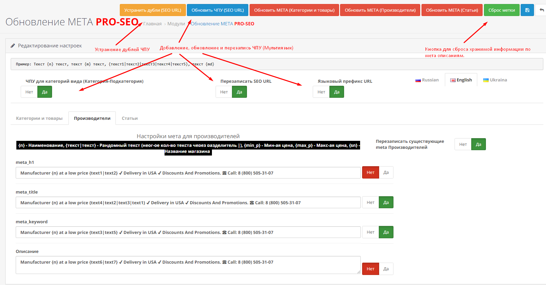Viewport: 546px width, 285px height.
Task: Click the Главная breadcrumb link
Action: [153, 24]
